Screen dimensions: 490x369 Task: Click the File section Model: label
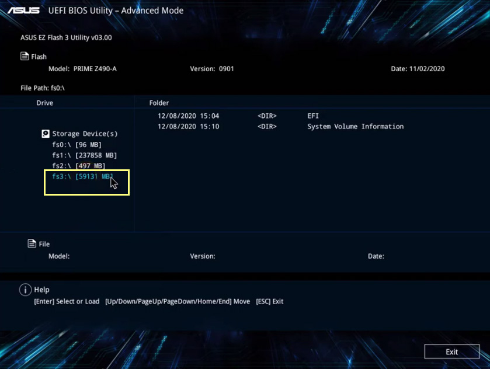59,256
